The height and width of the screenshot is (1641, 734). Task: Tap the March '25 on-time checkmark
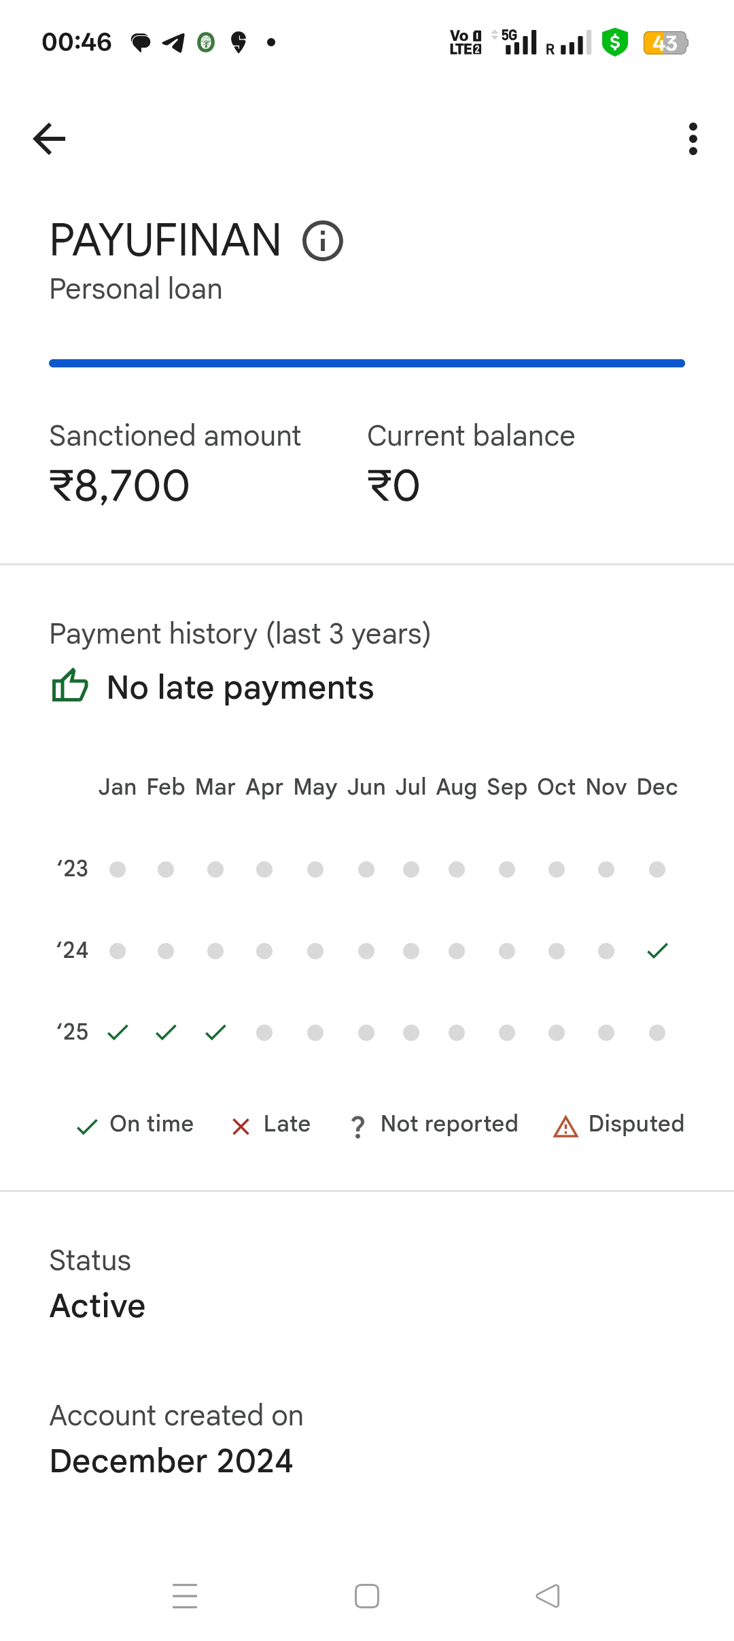pos(215,1032)
